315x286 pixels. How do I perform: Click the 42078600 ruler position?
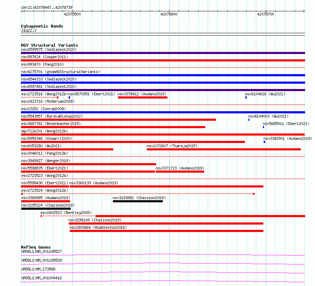pos(169,14)
